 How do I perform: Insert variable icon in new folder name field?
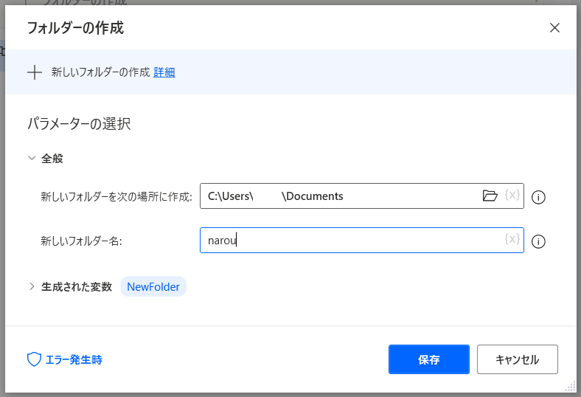pyautogui.click(x=512, y=239)
